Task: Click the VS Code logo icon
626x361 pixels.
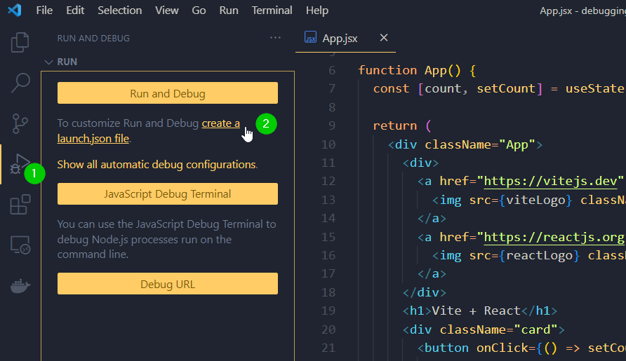Action: coord(15,10)
